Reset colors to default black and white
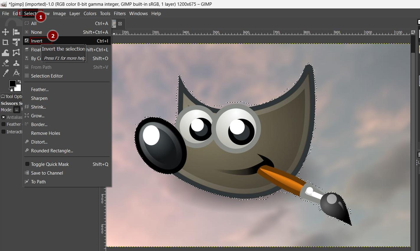 (11, 89)
